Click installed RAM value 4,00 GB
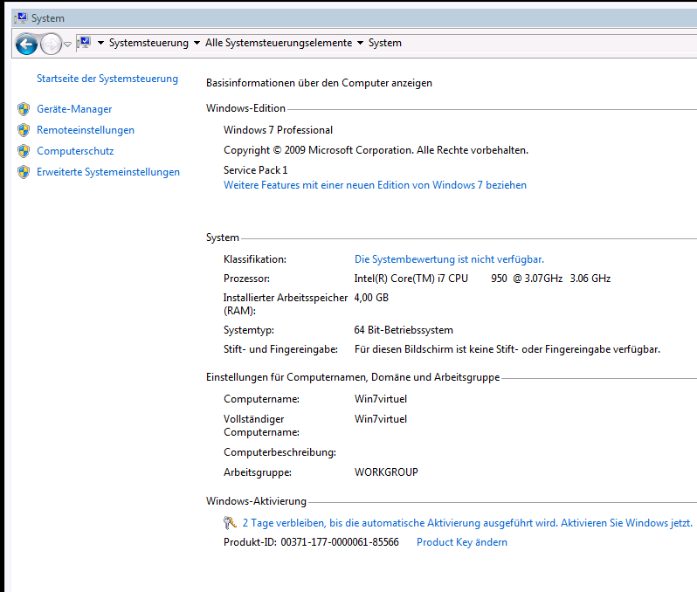Screen dimensions: 697x592 point(371,298)
